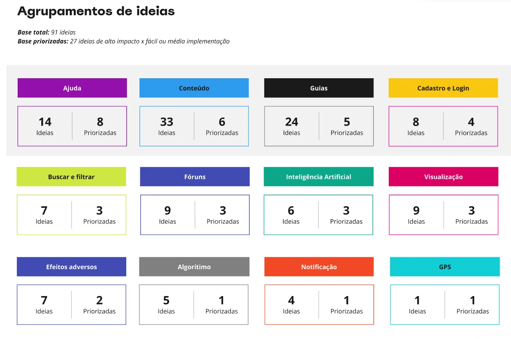Screen dimensions: 511x339
Task: Select the pink Visualização header
Action: [x=444, y=177]
